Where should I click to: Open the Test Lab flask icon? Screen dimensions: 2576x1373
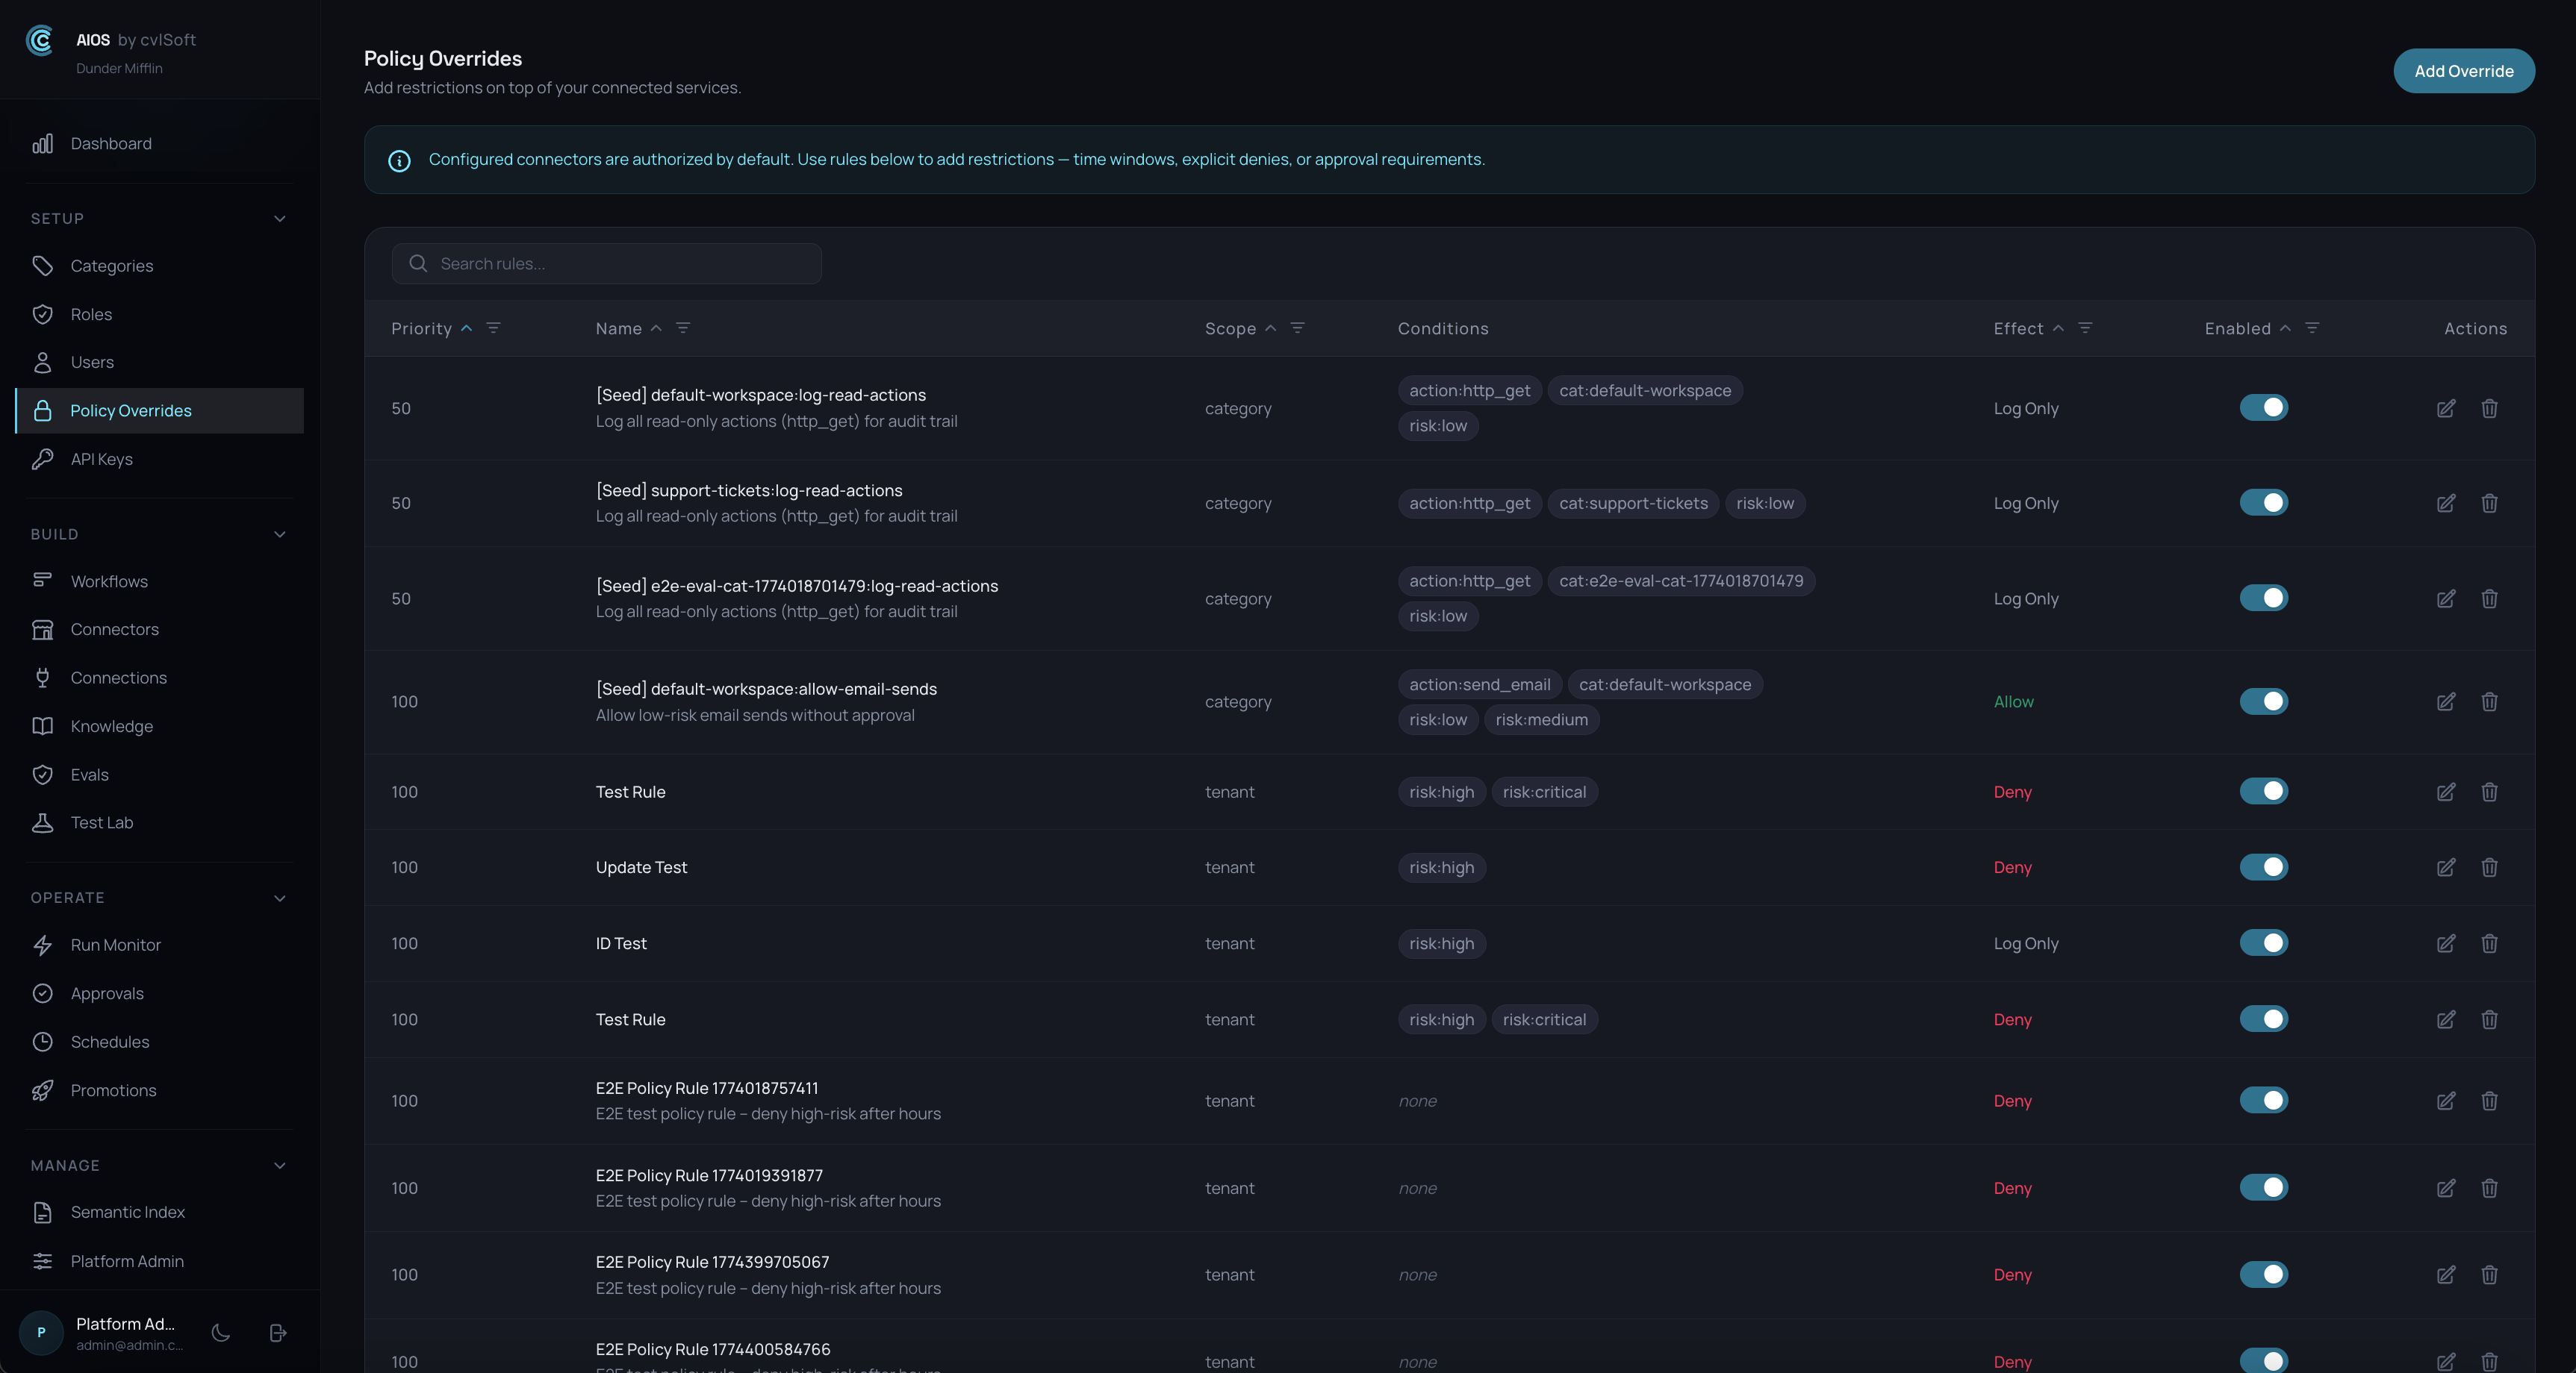44,822
